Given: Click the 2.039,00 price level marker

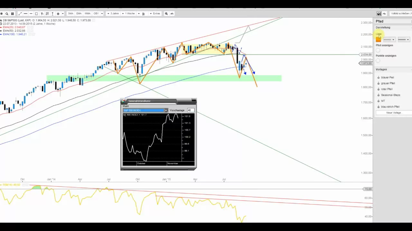Looking at the screenshot, I should point(366,55).
